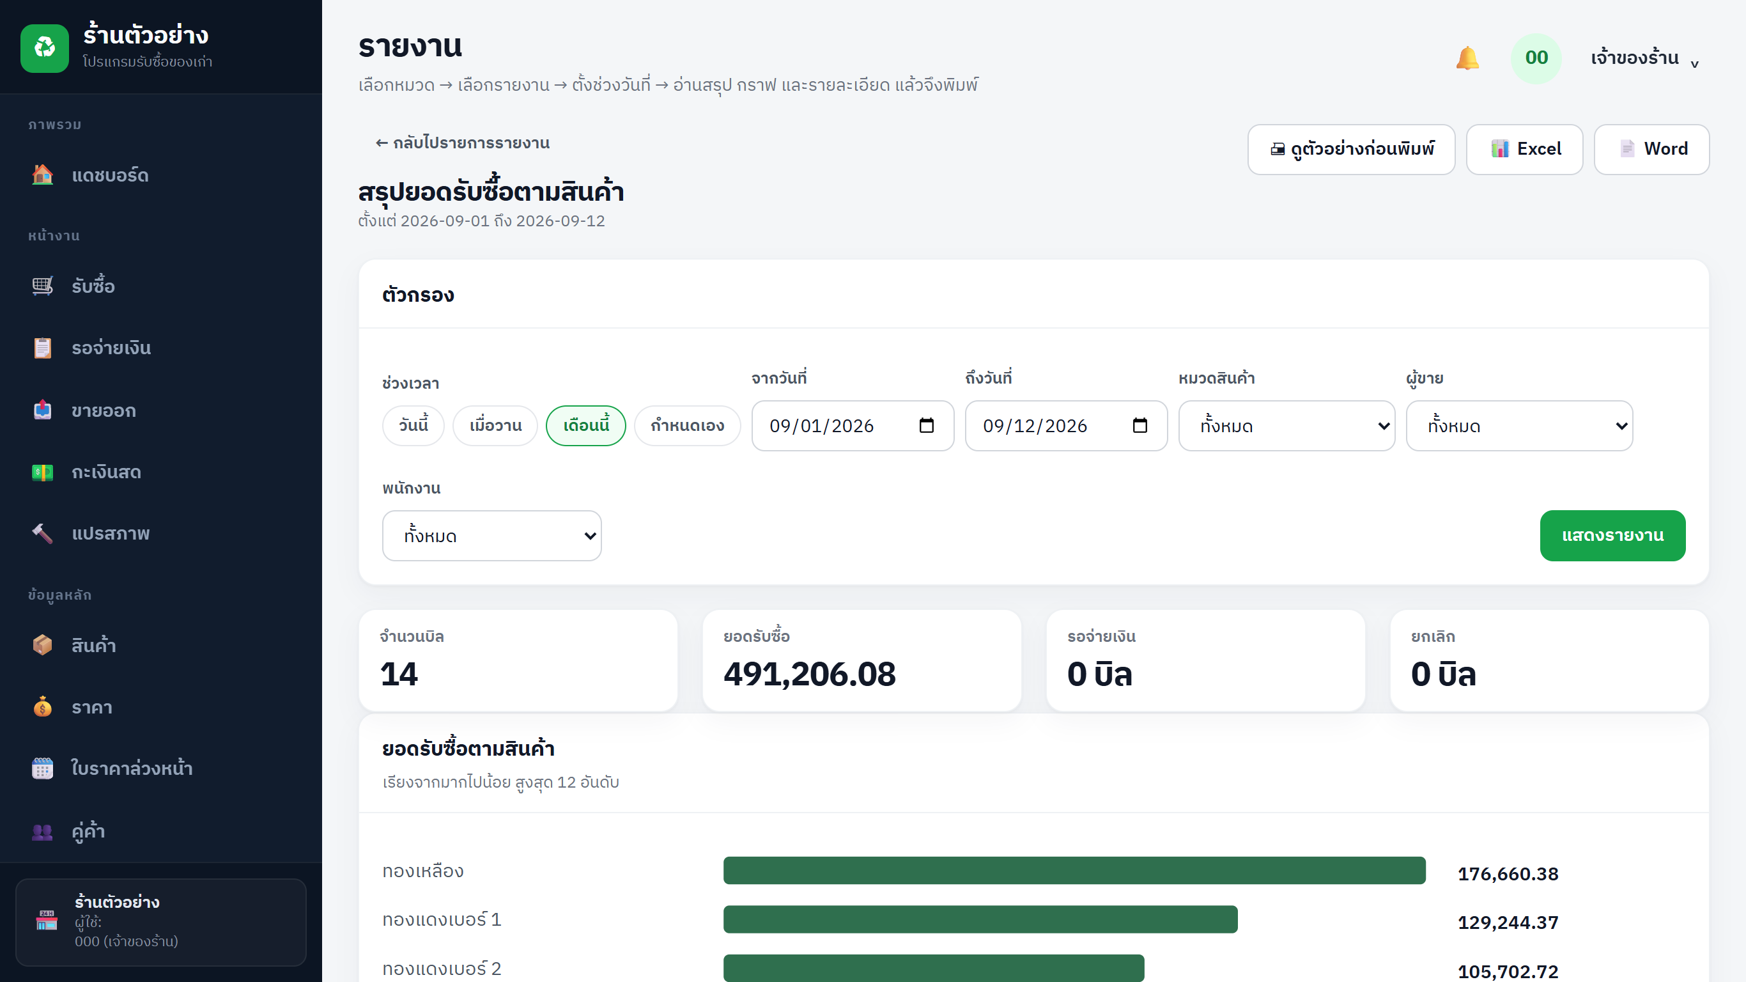The height and width of the screenshot is (982, 1746).
Task: Click the แปรสภาพ hammer icon
Action: coord(43,534)
